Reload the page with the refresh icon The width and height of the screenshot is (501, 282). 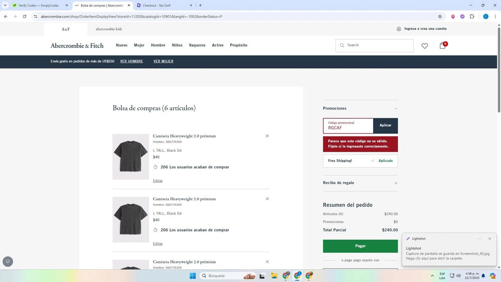point(24,16)
